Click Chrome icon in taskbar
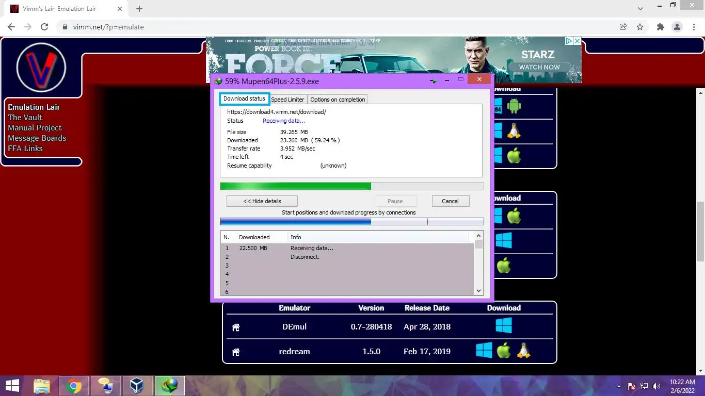 coord(74,386)
